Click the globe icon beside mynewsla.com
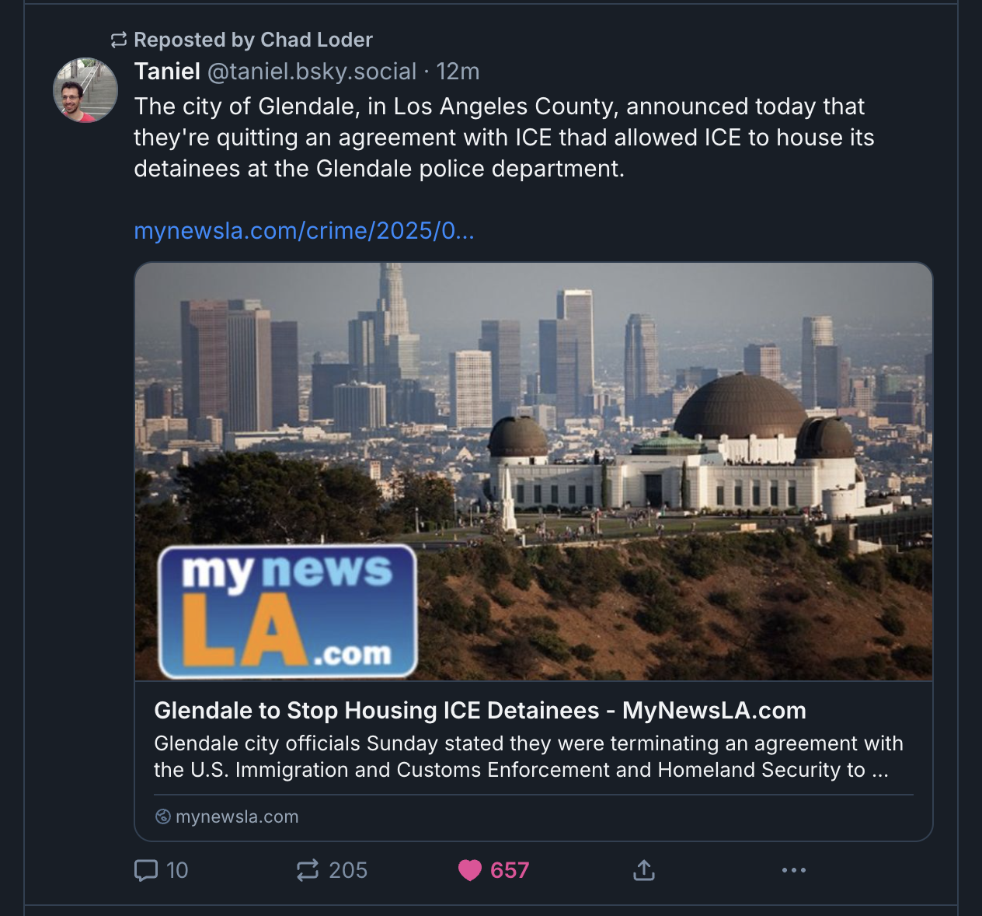Image resolution: width=982 pixels, height=916 pixels. [163, 816]
